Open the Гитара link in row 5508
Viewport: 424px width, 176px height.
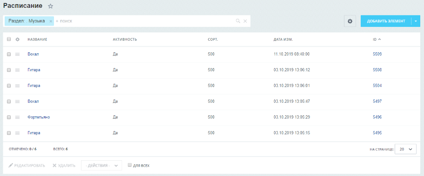click(x=34, y=70)
